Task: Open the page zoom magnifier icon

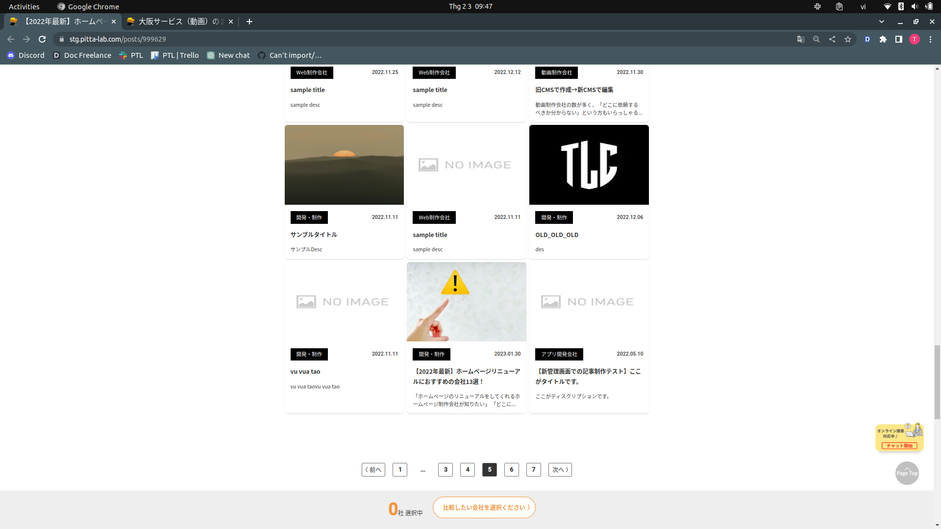Action: [x=817, y=39]
